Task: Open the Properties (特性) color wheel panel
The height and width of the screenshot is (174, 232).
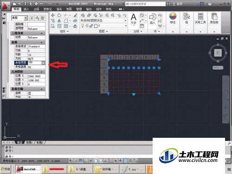Action: (173, 18)
